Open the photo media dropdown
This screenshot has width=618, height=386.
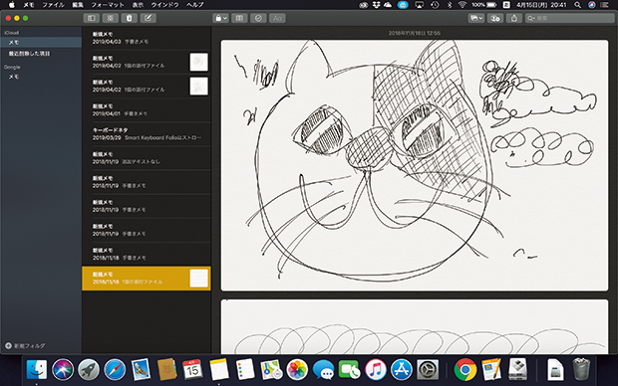click(x=476, y=18)
